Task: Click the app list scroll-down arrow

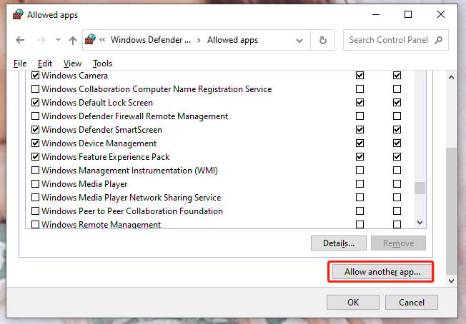Action: 420,223
